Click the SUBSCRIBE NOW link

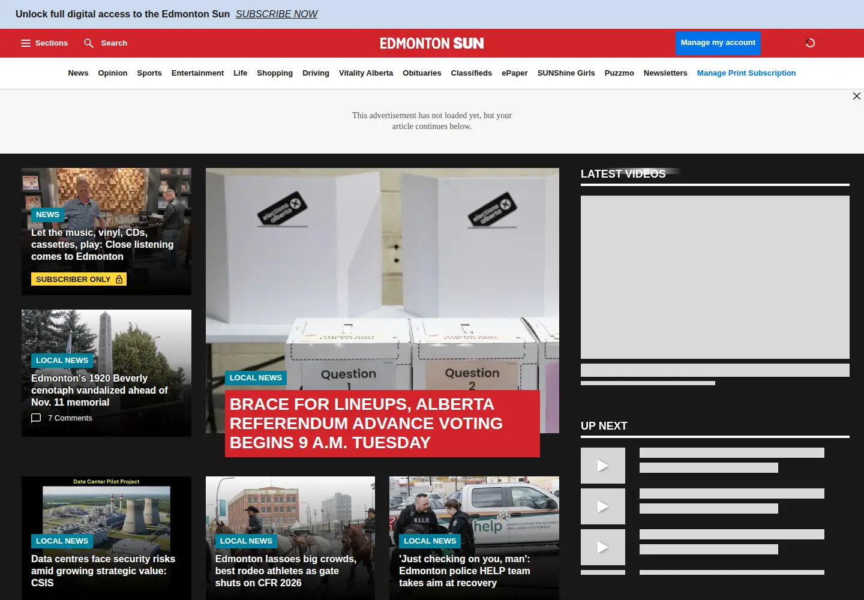click(277, 14)
